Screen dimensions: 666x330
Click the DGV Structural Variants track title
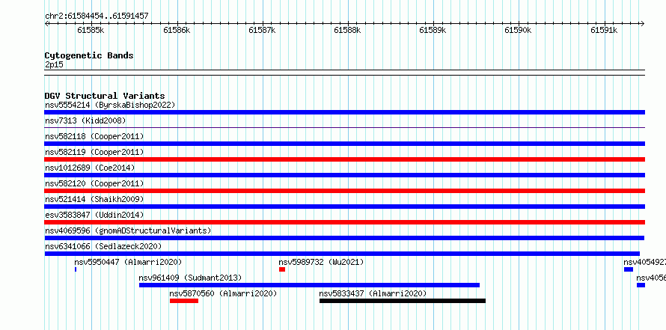pyautogui.click(x=105, y=96)
